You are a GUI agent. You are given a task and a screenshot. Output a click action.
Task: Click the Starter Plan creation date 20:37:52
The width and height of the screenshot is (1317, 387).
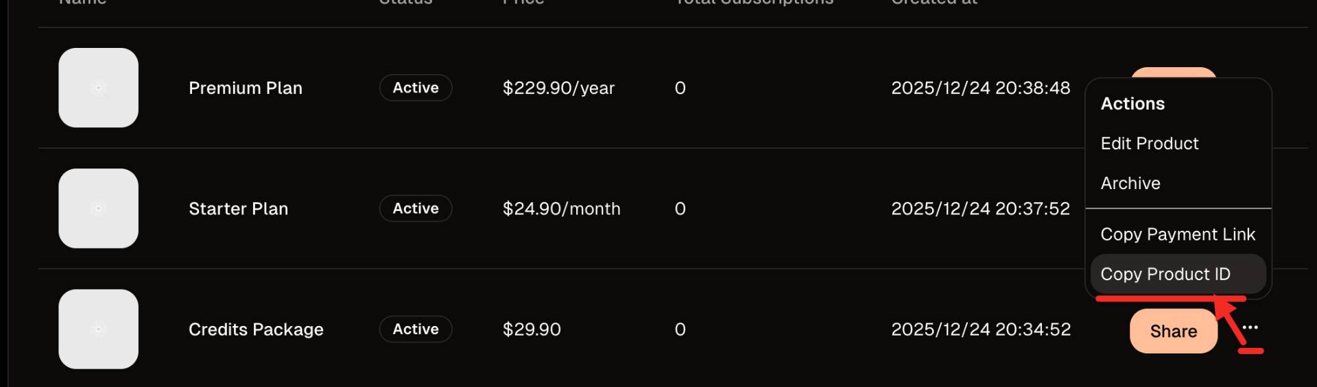pos(980,208)
